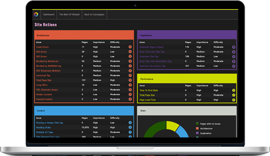Open the Framed Content issue

[44, 99]
